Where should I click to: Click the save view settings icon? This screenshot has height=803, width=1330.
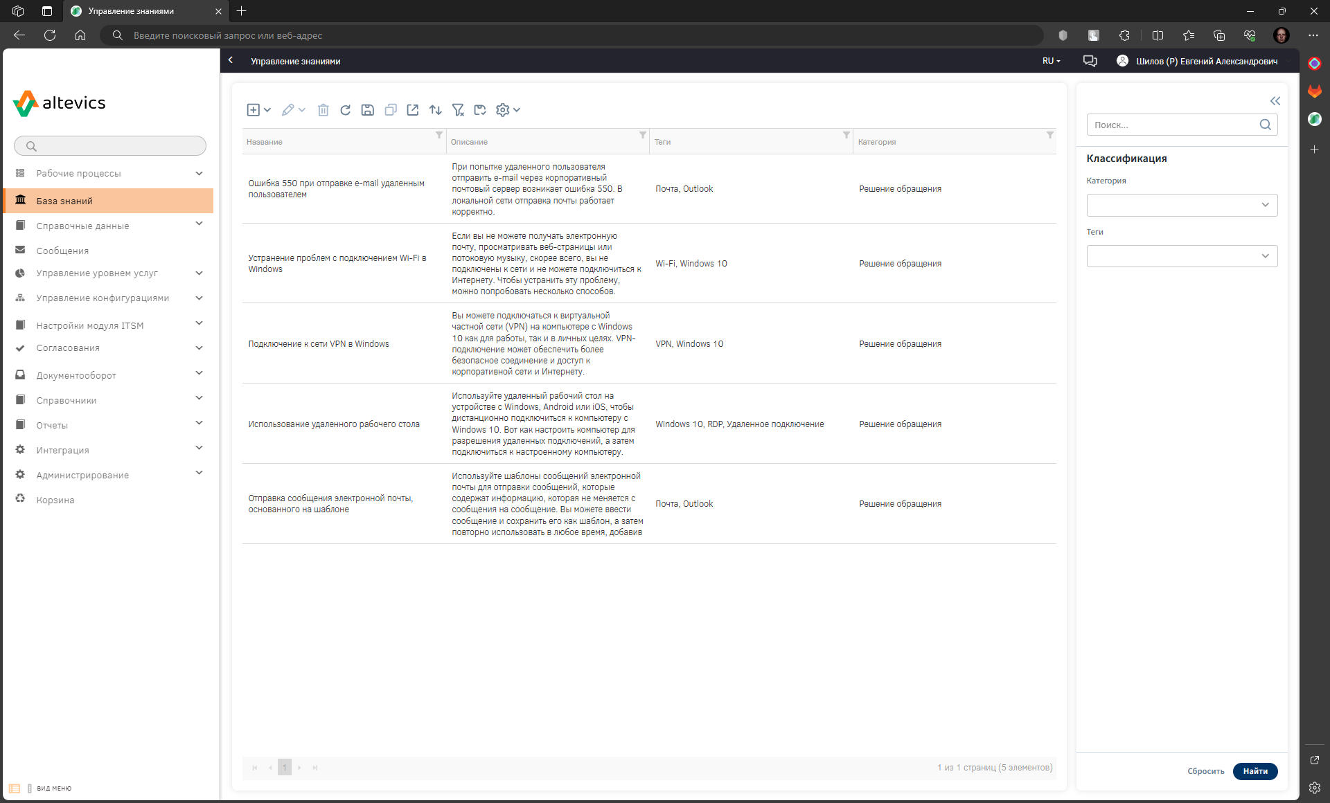[x=480, y=110]
